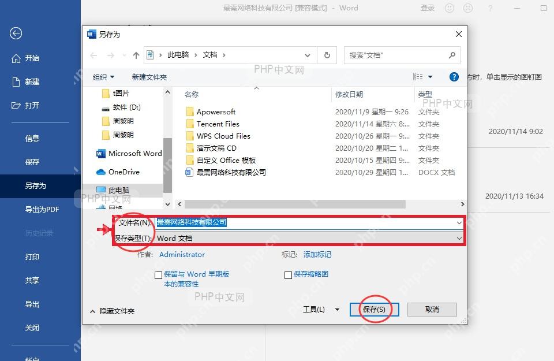Open the help question mark icon
Image resolution: width=554 pixels, height=361 pixels.
pos(454,77)
